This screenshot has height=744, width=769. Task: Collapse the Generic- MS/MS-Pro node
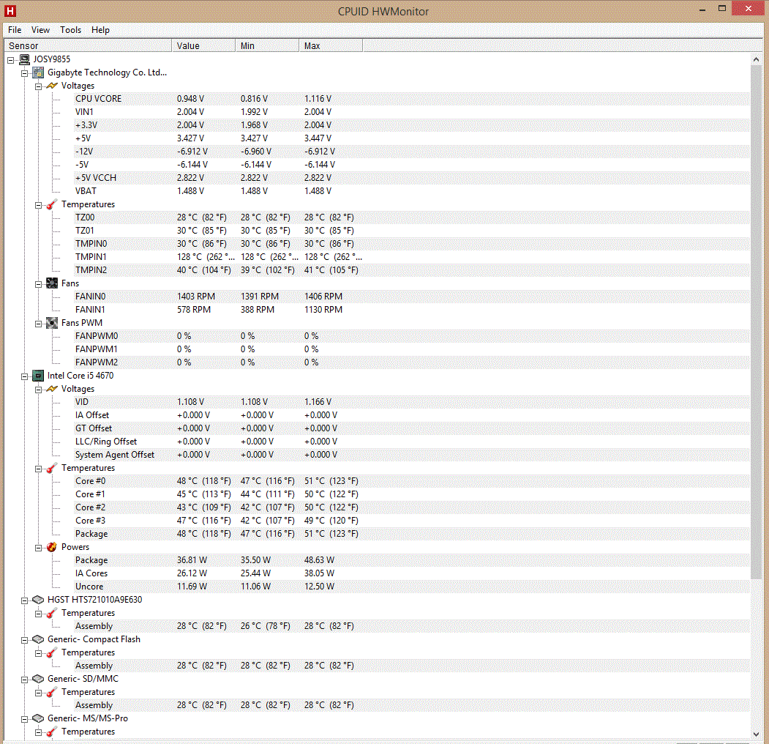pyautogui.click(x=25, y=719)
